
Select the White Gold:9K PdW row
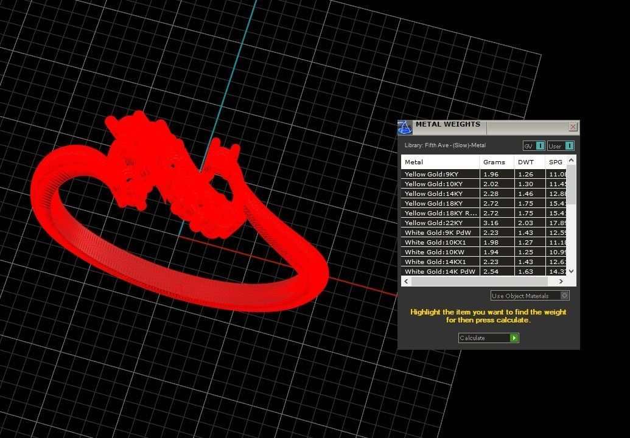point(484,232)
